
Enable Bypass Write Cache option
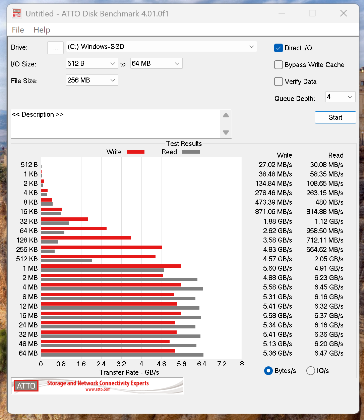(279, 65)
